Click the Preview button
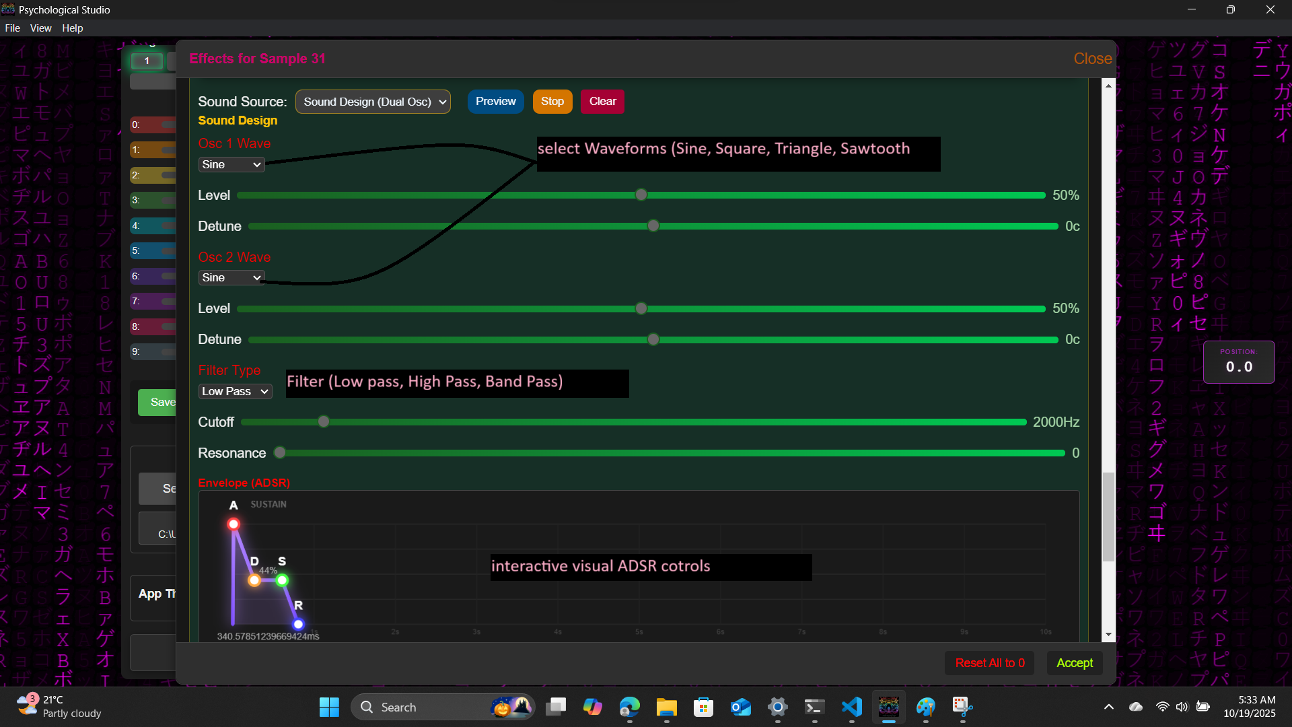Viewport: 1292px width, 727px height. (x=495, y=102)
